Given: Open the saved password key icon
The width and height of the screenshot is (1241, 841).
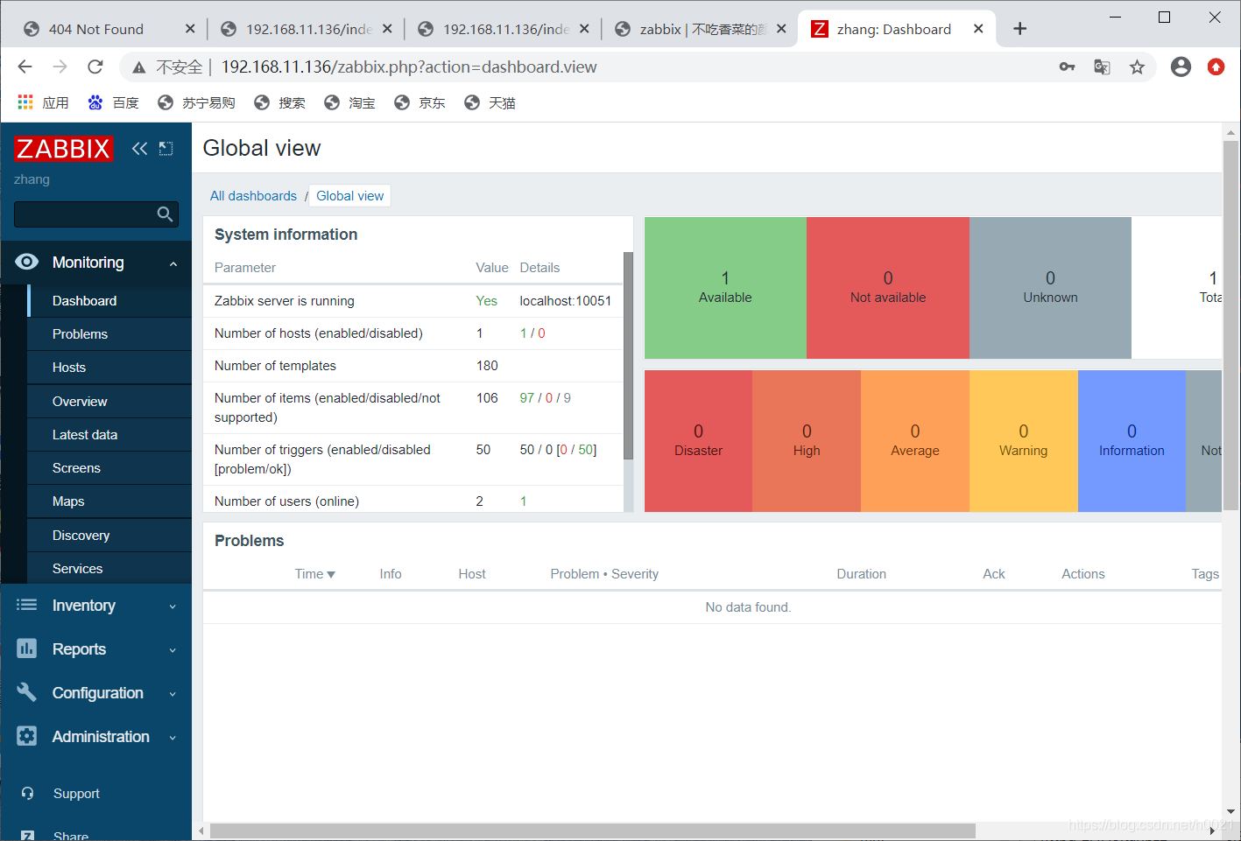Looking at the screenshot, I should 1067,67.
